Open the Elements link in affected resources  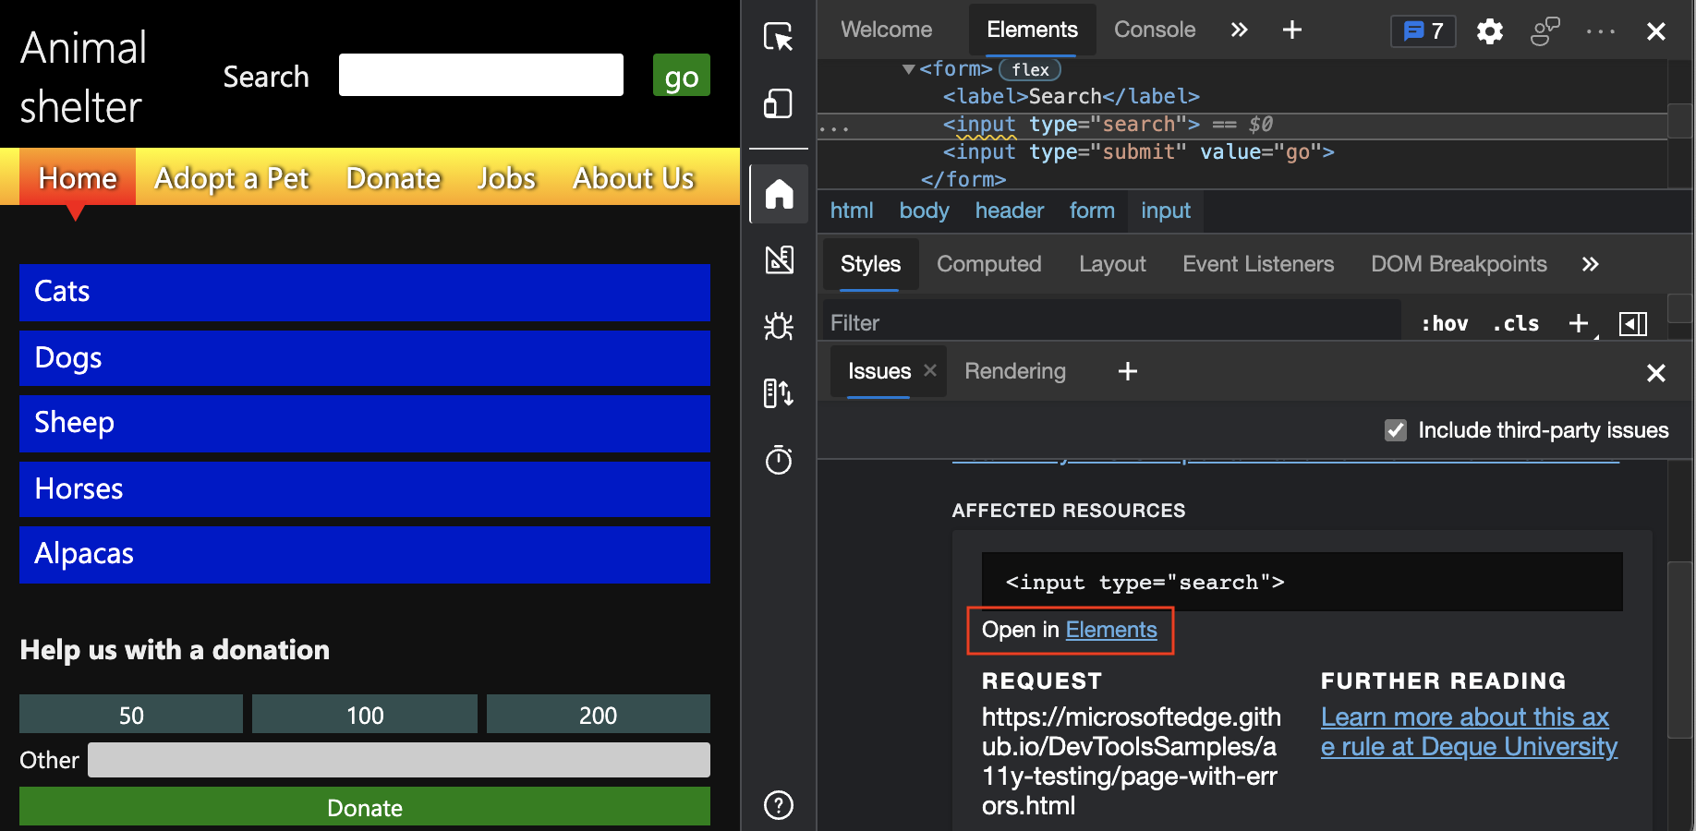[x=1110, y=629]
